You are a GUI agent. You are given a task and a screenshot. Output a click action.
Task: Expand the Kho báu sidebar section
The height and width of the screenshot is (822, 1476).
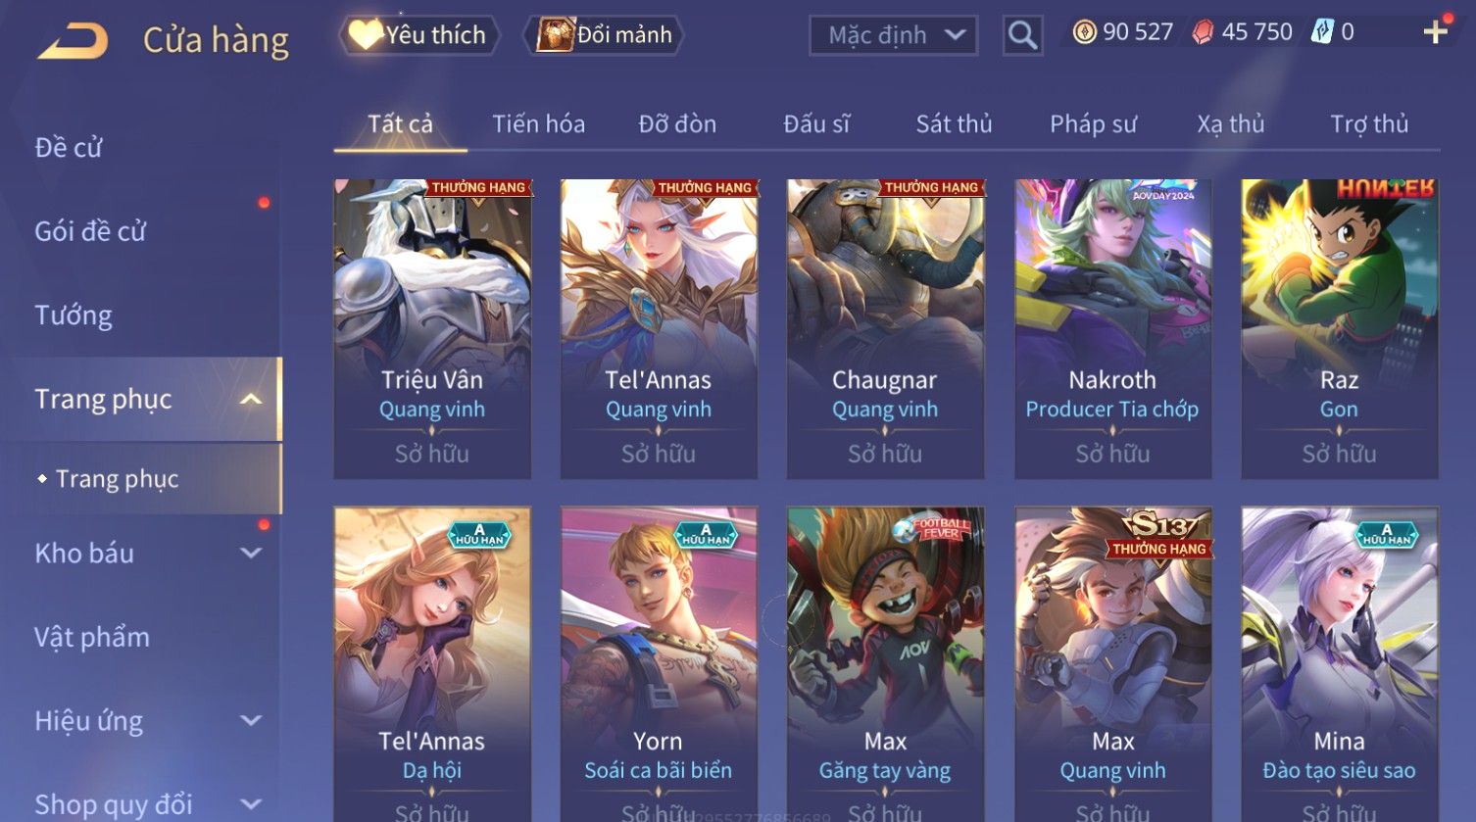click(251, 553)
